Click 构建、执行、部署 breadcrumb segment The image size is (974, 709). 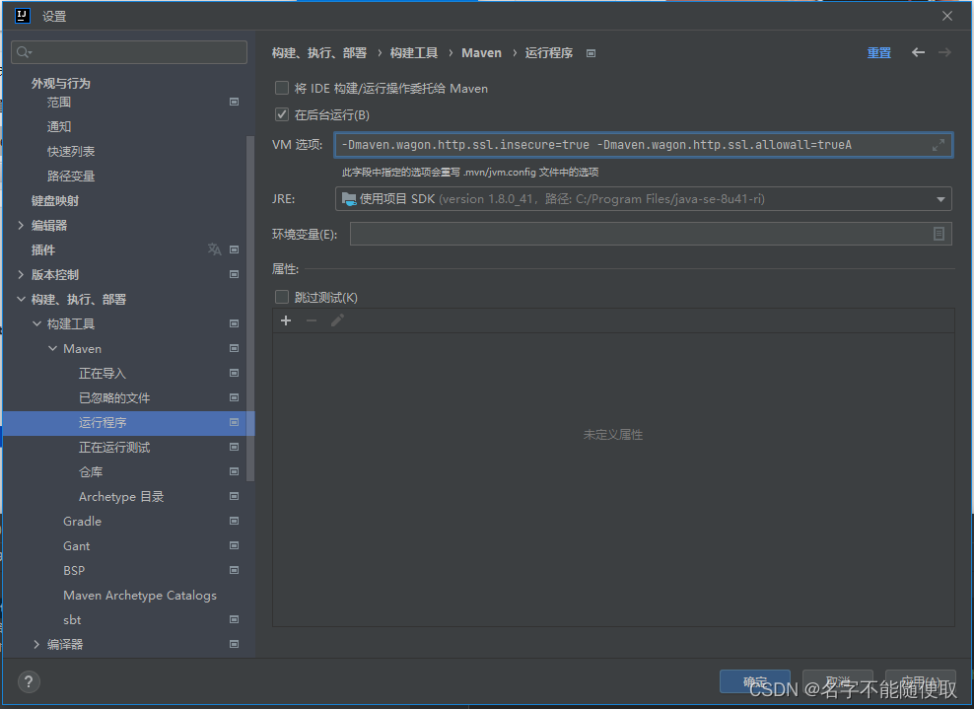coord(319,53)
